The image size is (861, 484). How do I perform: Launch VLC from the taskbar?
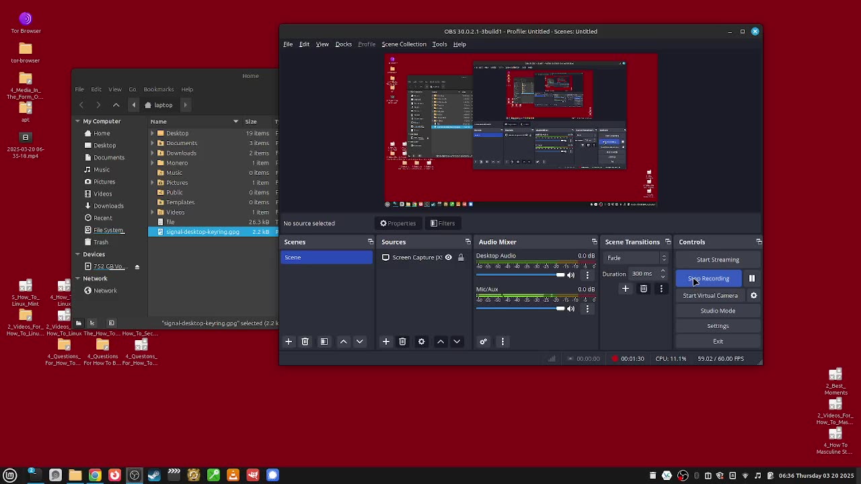(x=233, y=475)
